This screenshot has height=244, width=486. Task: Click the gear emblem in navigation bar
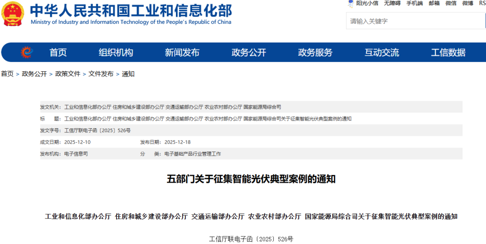27,52
